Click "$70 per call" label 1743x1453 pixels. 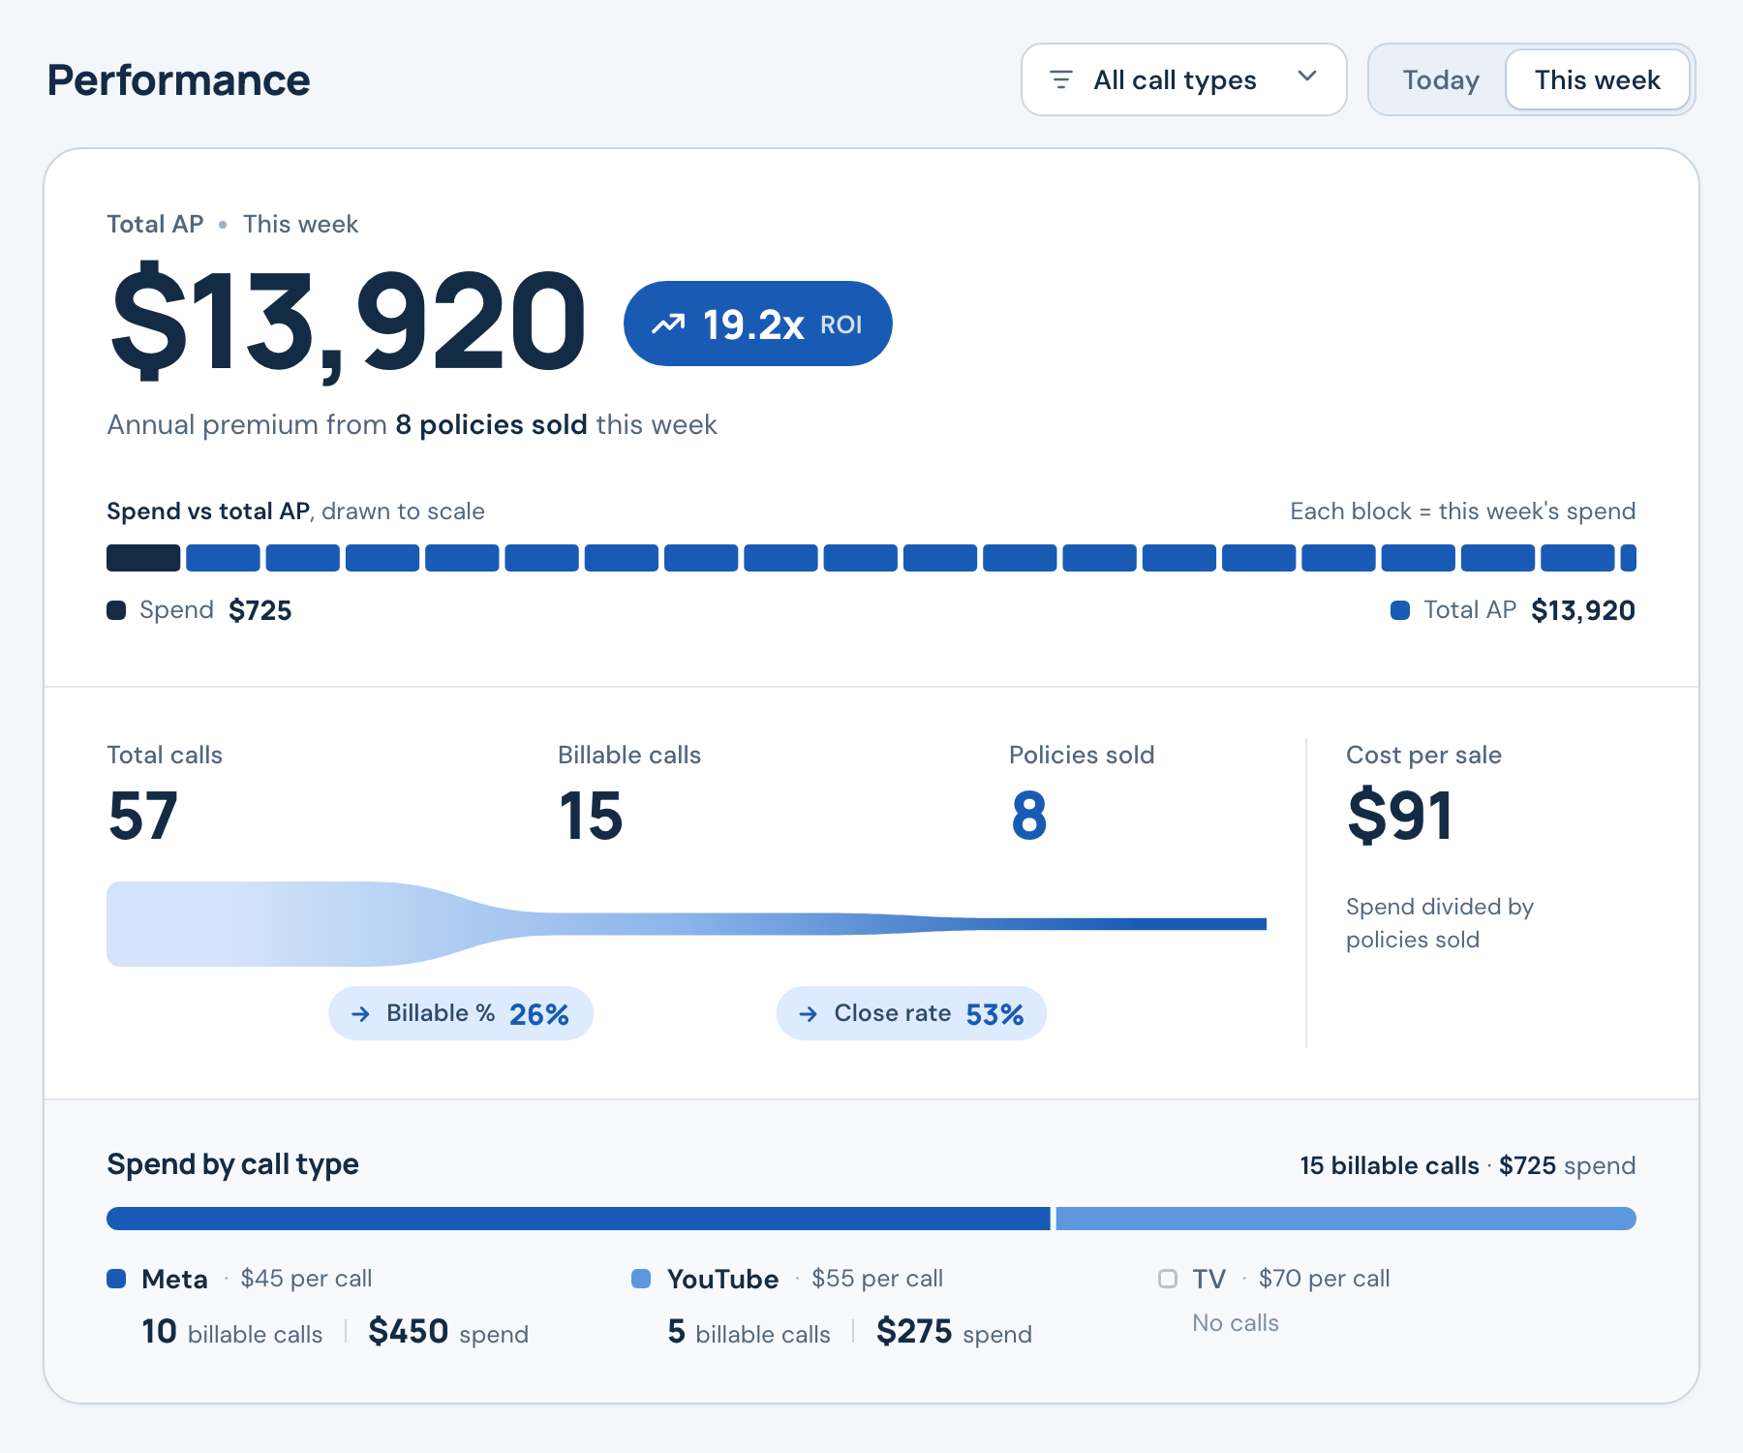[1324, 1279]
